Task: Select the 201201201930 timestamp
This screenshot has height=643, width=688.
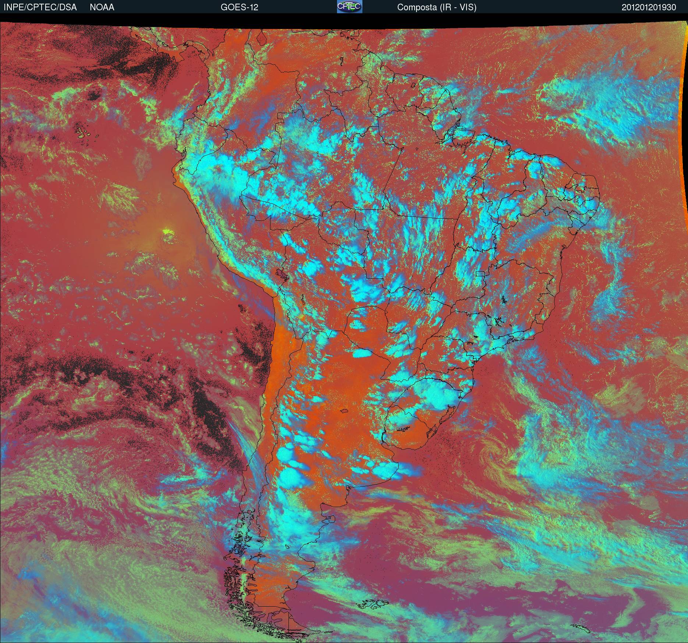Action: (649, 7)
